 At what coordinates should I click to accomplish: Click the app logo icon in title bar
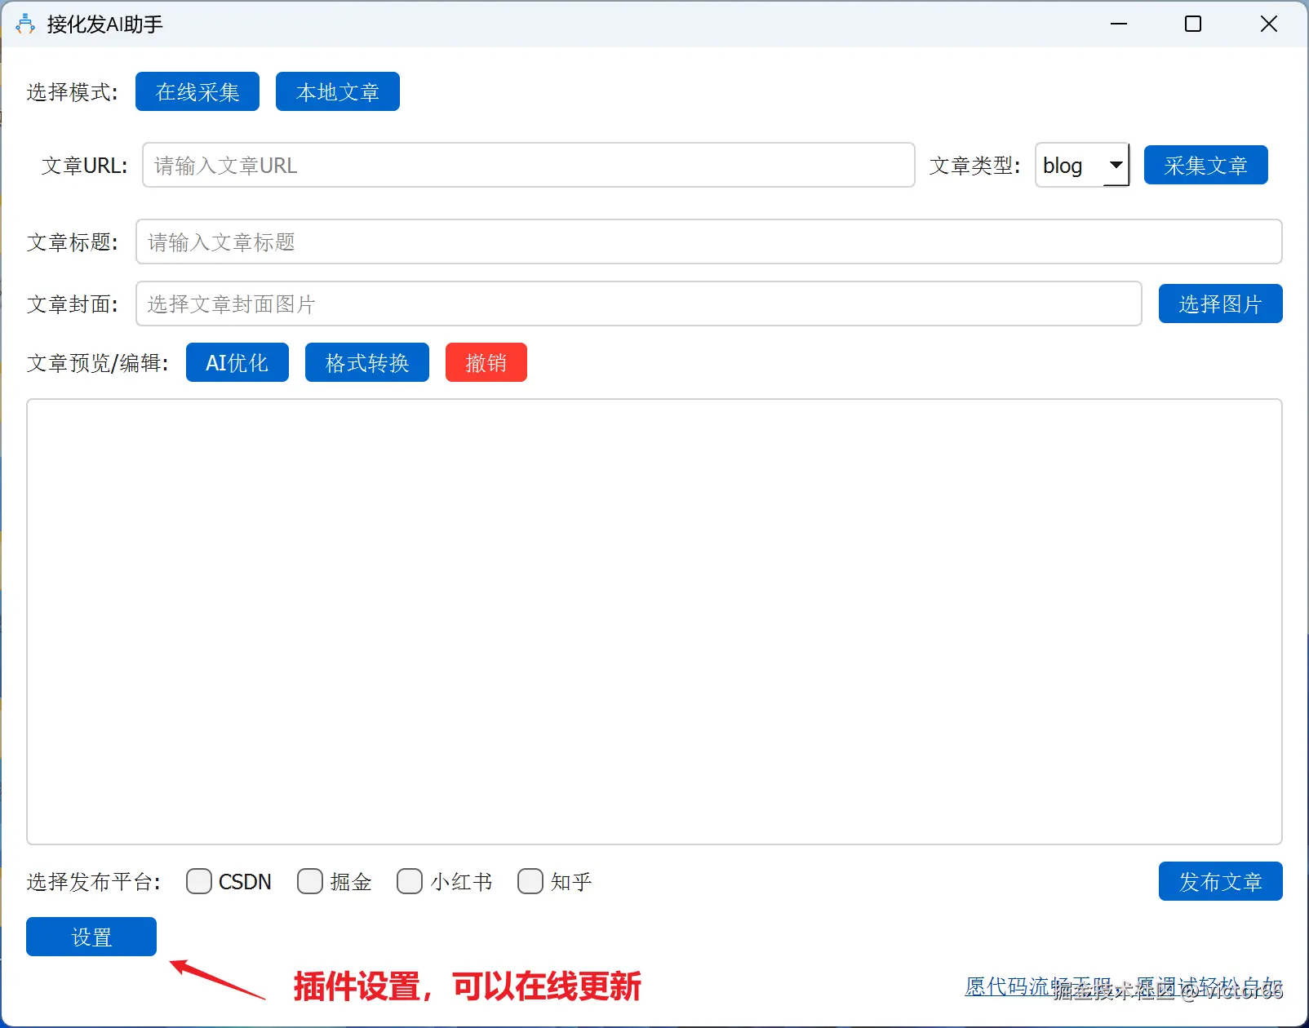click(x=25, y=24)
